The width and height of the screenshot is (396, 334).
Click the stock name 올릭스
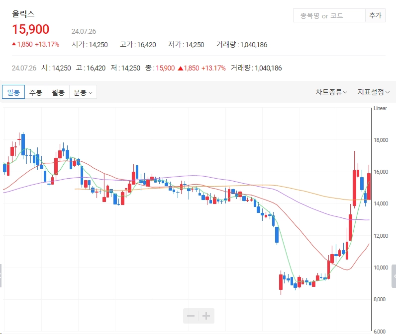[x=23, y=14]
